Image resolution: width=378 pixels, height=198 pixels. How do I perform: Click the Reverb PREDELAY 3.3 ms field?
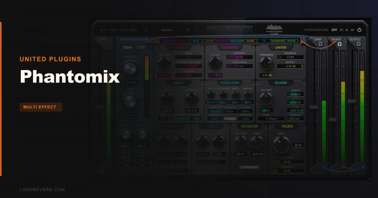(x=295, y=119)
